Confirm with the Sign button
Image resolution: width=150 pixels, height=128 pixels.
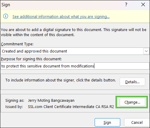[107, 122]
